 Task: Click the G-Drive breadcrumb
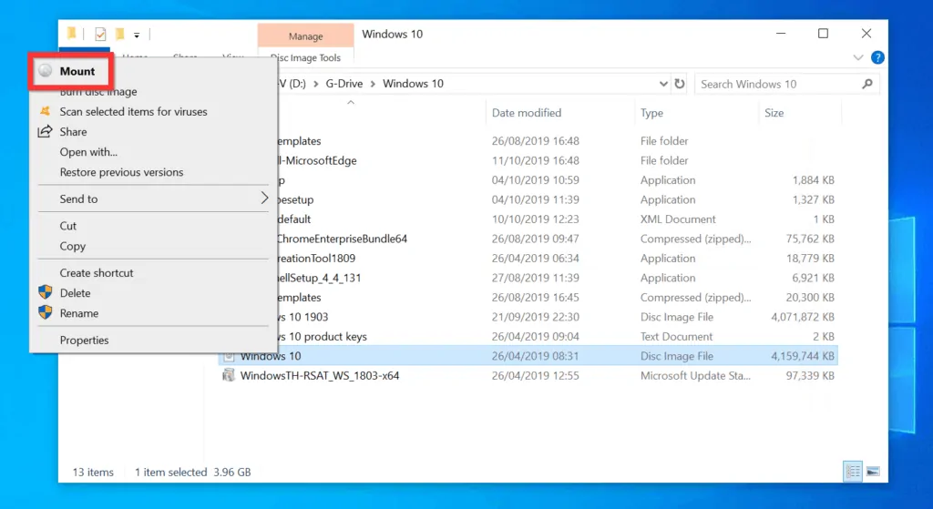tap(343, 84)
